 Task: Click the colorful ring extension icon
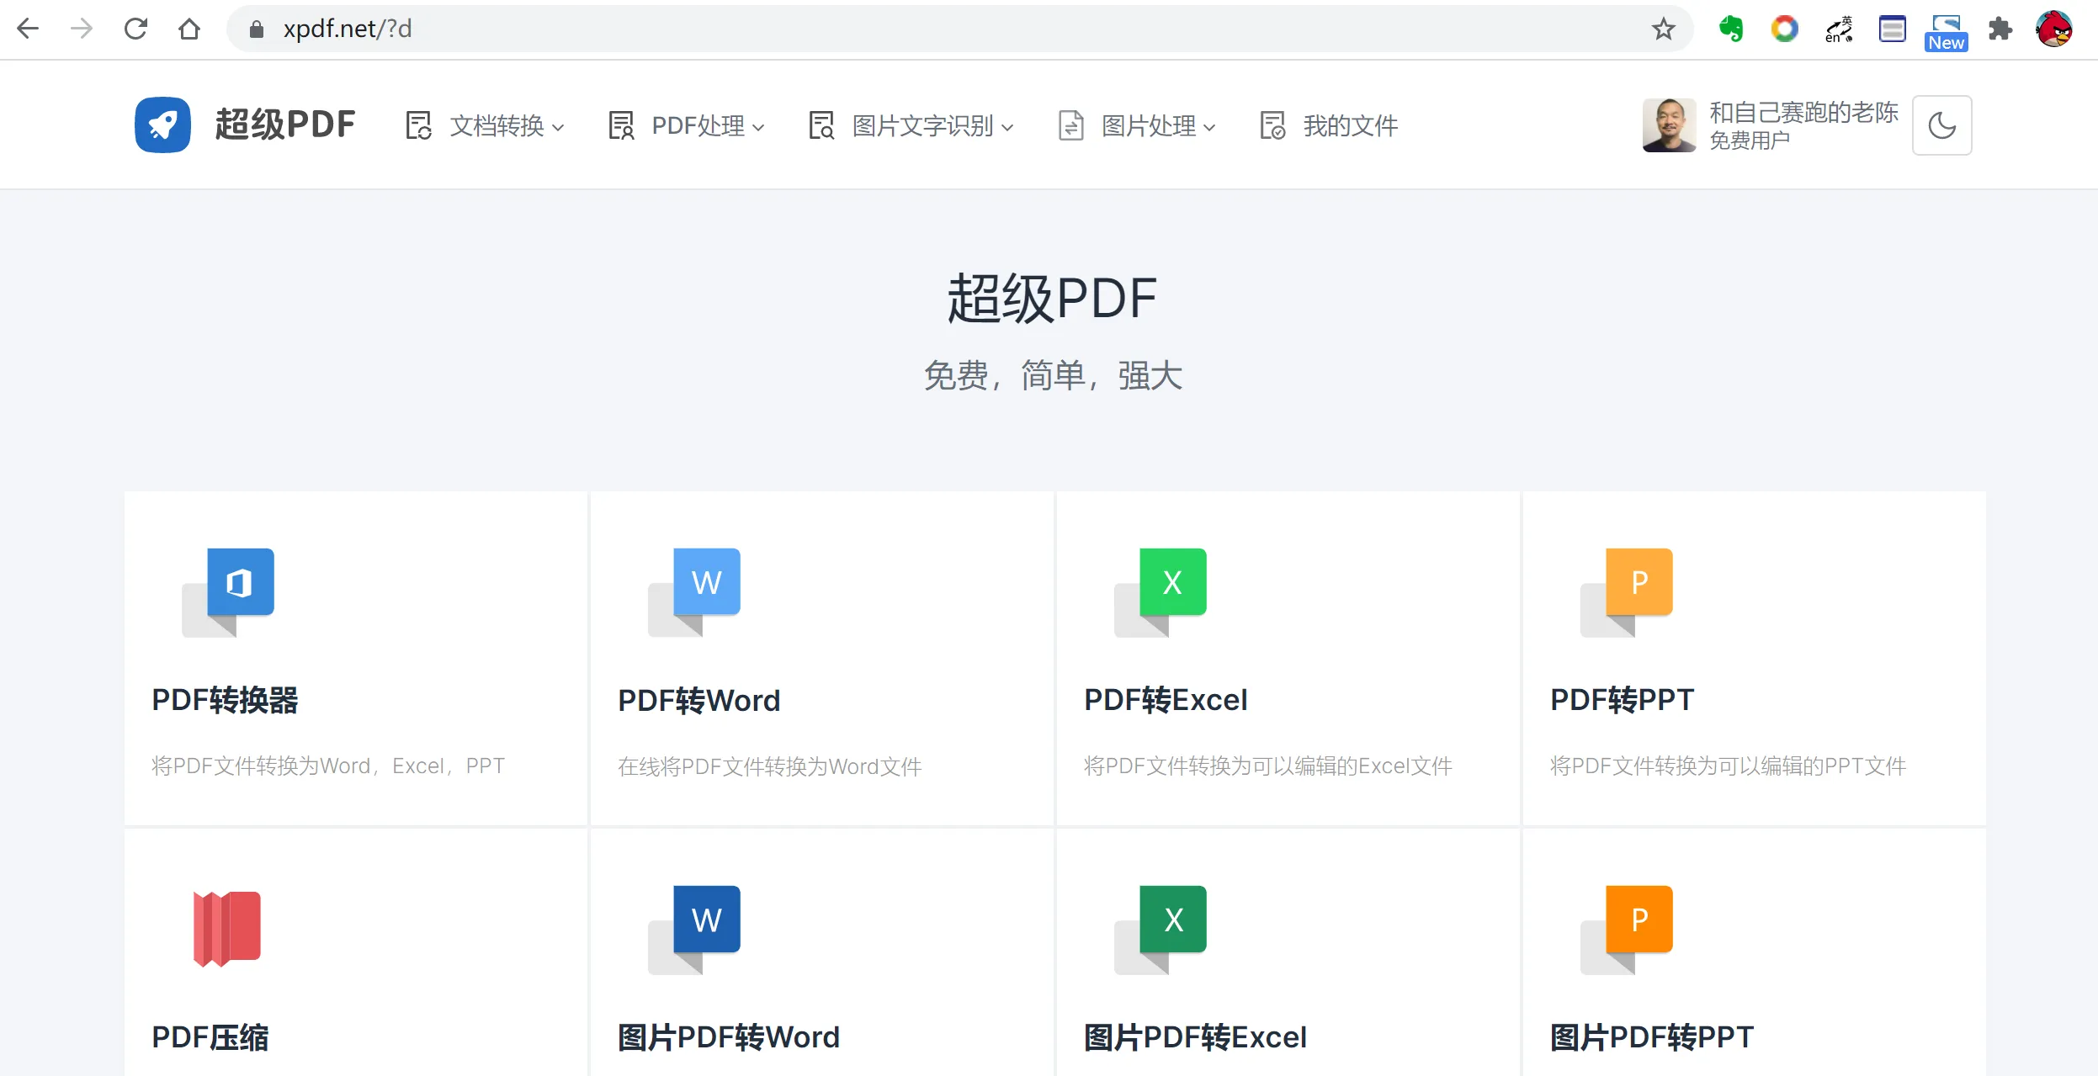(x=1785, y=29)
